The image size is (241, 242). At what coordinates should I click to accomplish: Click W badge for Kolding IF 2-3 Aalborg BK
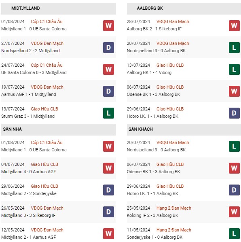tap(234, 212)
